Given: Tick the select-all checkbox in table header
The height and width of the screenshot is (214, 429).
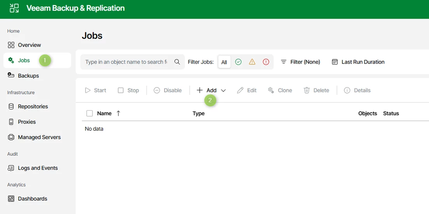Looking at the screenshot, I should pyautogui.click(x=89, y=113).
